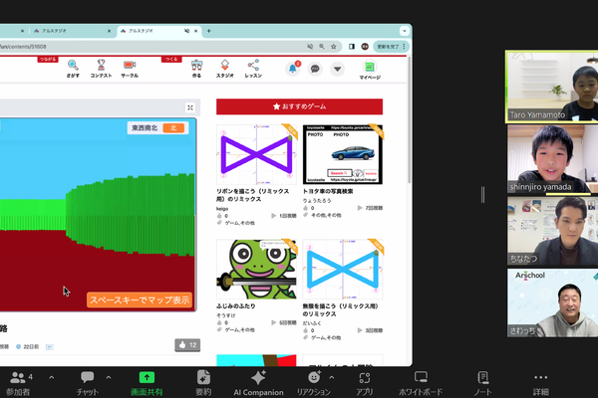Open Zoom 要約 summary

pos(203,383)
